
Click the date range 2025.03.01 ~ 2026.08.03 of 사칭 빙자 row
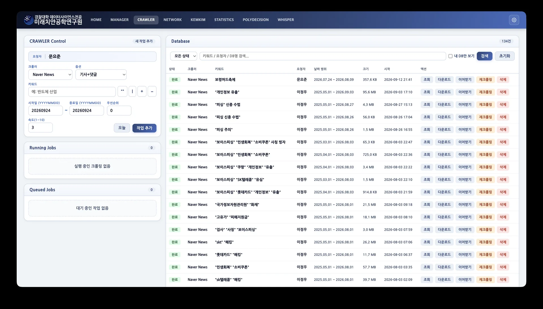click(333, 142)
